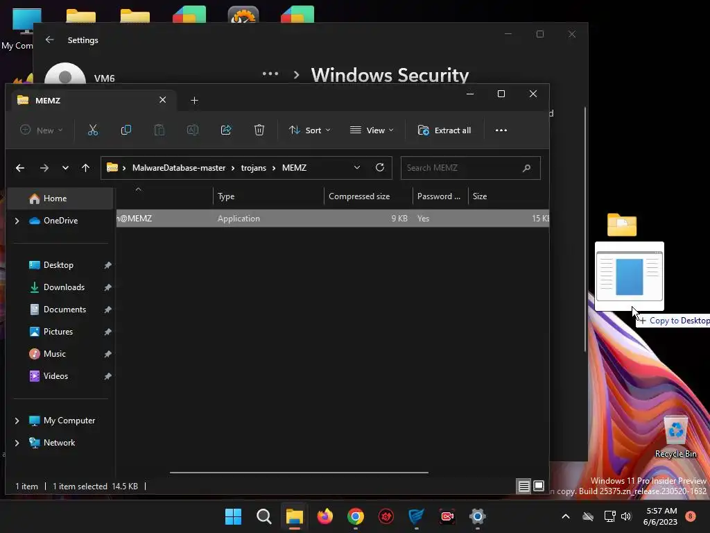Click the ellipsis breadcrumb in Settings

[x=270, y=74]
